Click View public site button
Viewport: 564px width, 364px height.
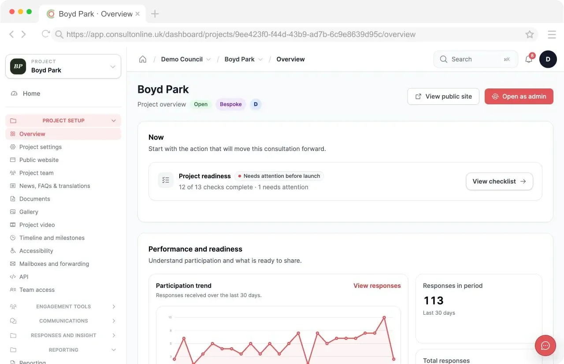[443, 96]
